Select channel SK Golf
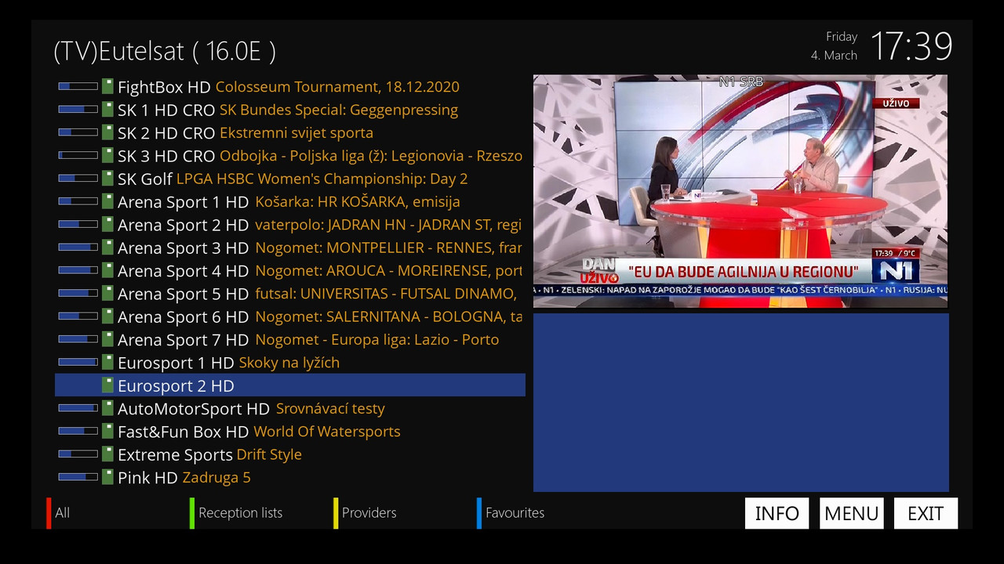Screen dimensions: 1004x564 click(144, 179)
